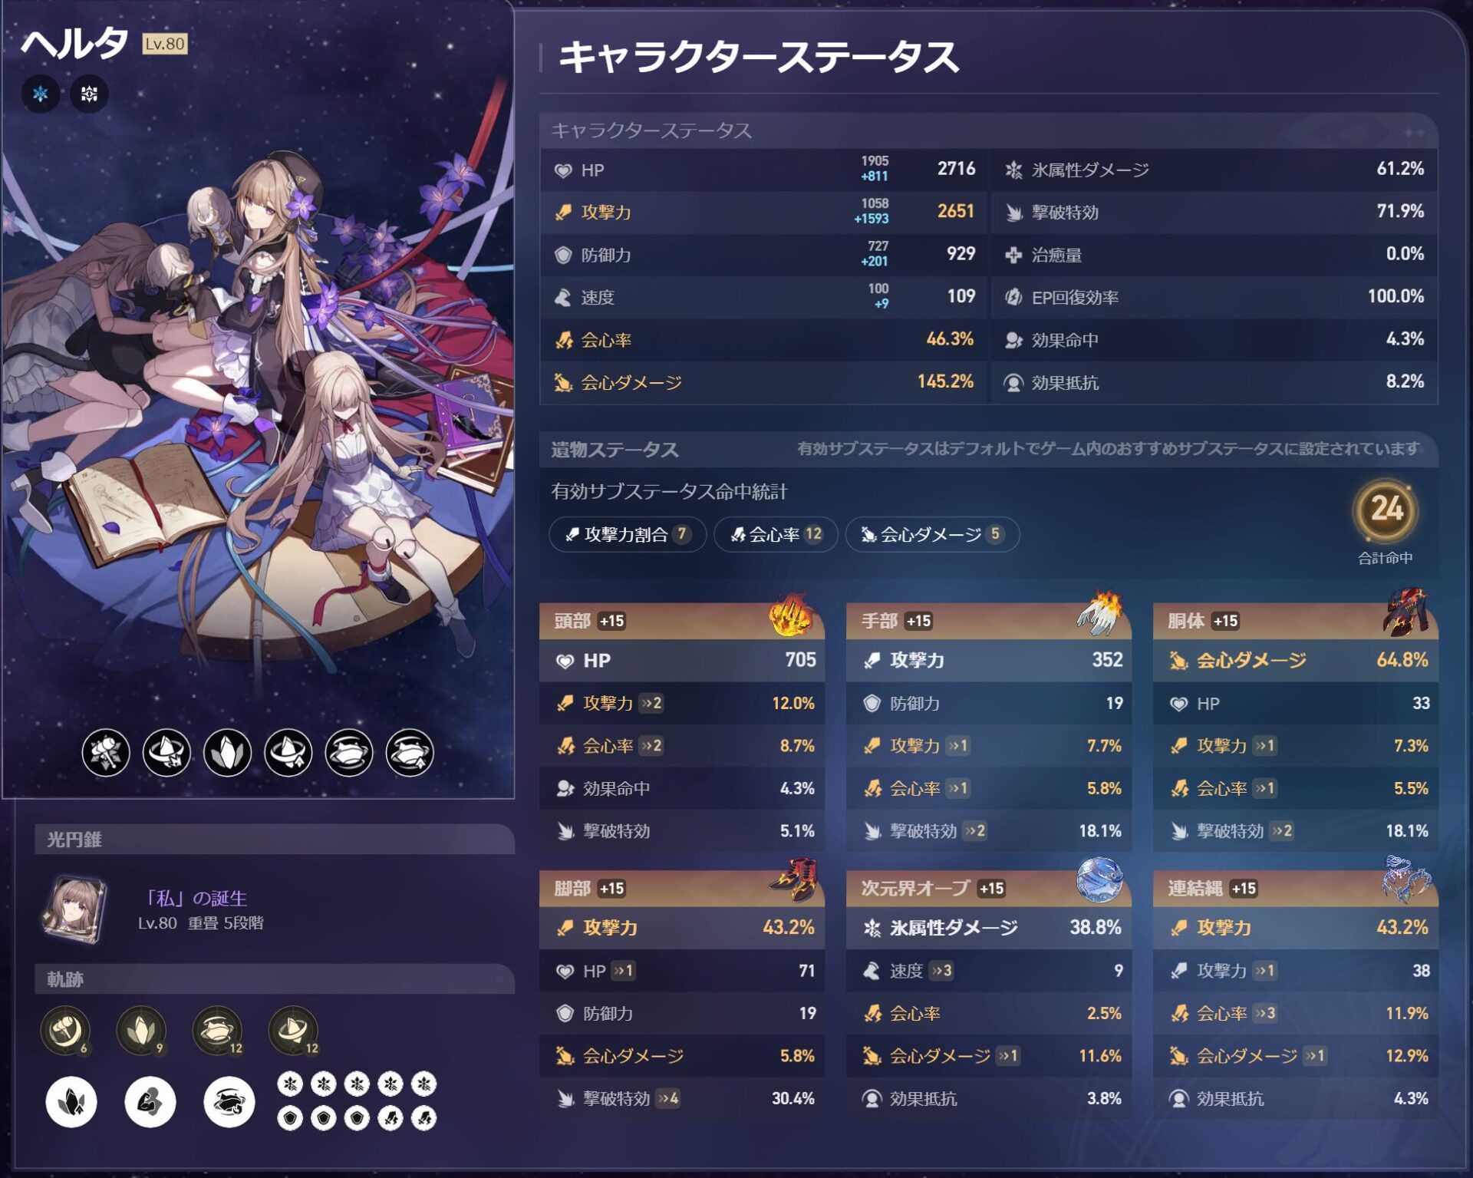Click the light cone name「私」の誕生
The width and height of the screenshot is (1473, 1178).
click(196, 898)
